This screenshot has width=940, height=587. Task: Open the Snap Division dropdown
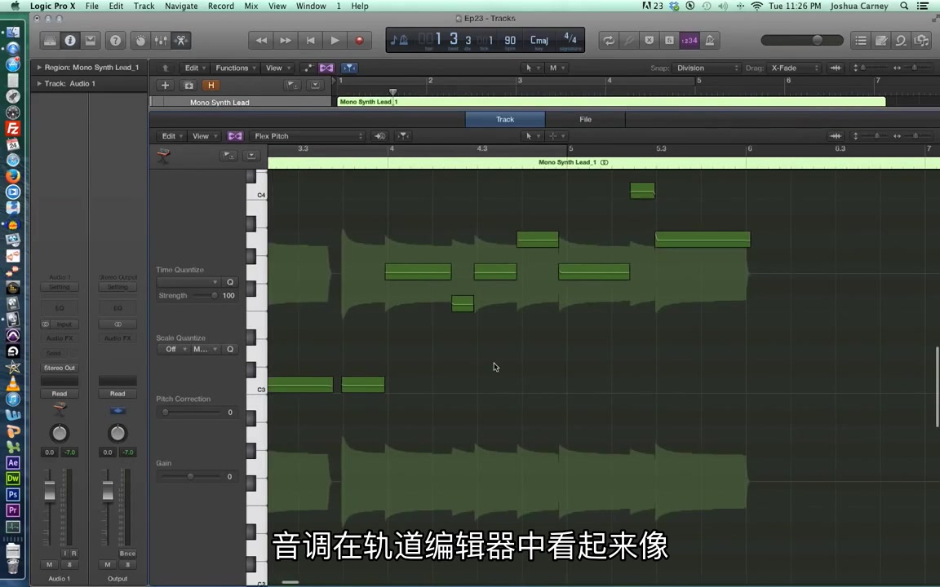[x=703, y=68]
